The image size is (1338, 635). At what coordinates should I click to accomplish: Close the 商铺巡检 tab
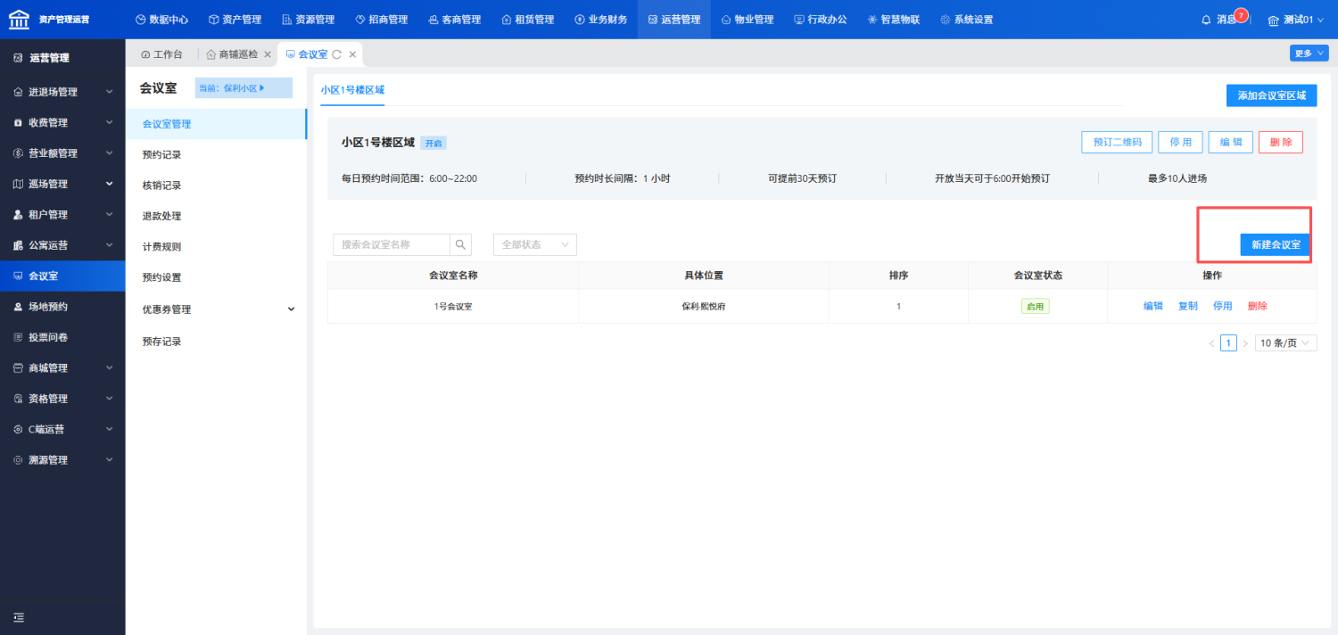coord(267,54)
